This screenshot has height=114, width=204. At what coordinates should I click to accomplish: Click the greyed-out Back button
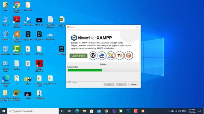[x=109, y=85]
